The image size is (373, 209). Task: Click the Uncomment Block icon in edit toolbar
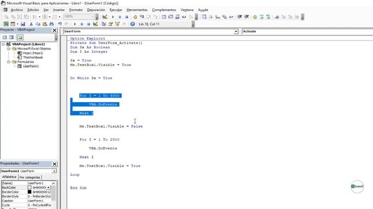coord(268,17)
